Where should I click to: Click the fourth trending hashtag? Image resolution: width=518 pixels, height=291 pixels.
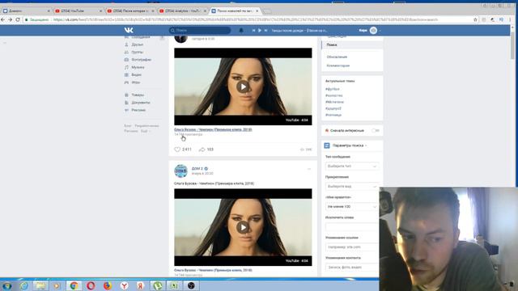(333, 108)
